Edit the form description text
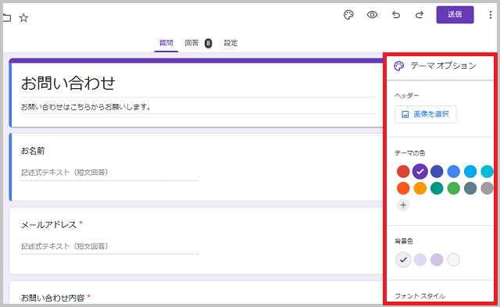Image resolution: width=500 pixels, height=307 pixels. (86, 107)
